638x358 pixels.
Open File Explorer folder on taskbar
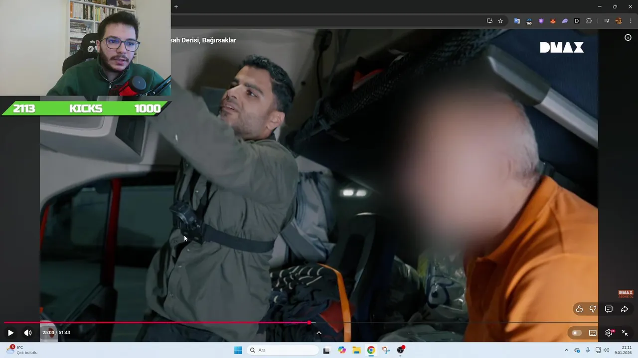(x=356, y=350)
